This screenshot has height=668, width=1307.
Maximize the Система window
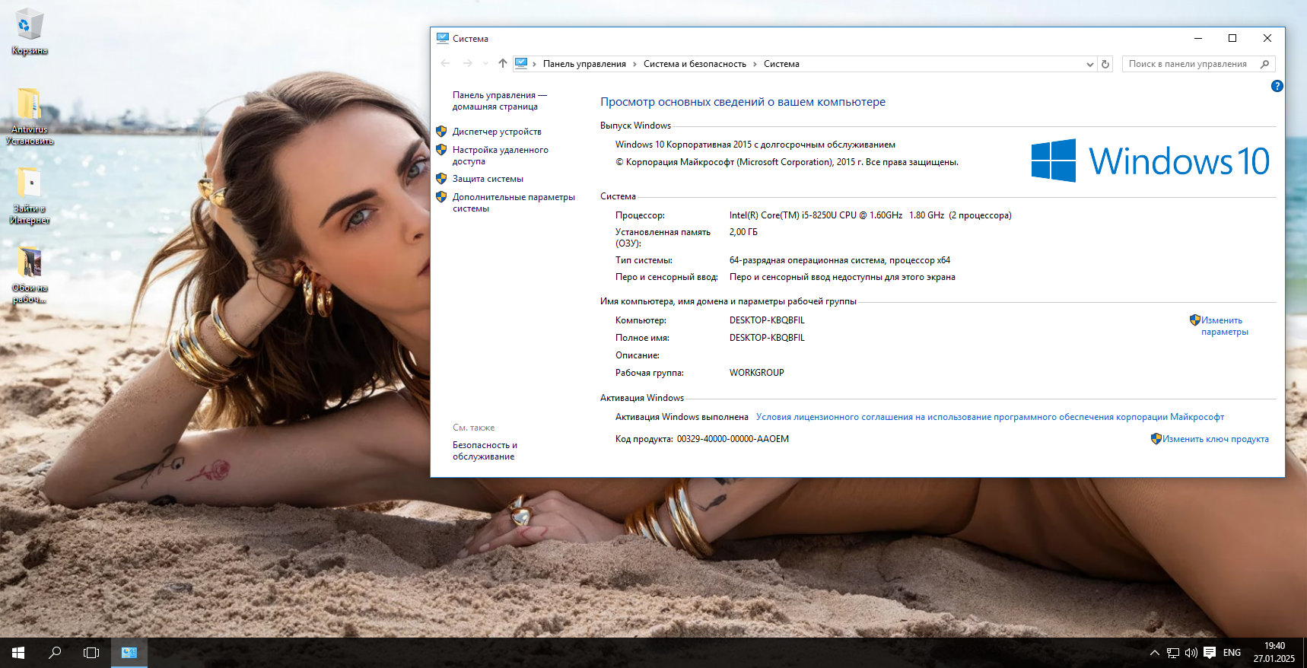[x=1232, y=38]
